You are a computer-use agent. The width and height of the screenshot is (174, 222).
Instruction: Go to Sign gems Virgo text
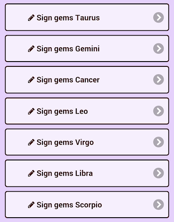(x=65, y=143)
